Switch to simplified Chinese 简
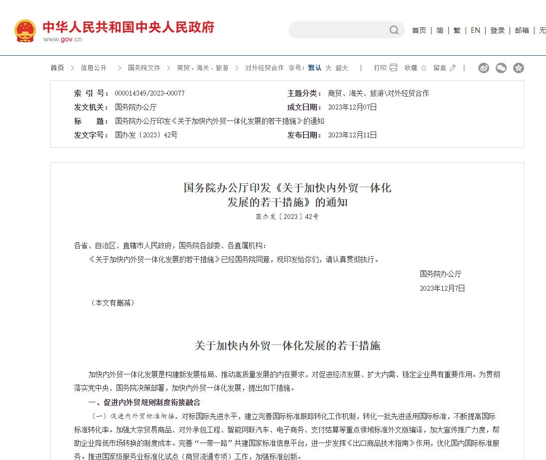 [x=440, y=30]
